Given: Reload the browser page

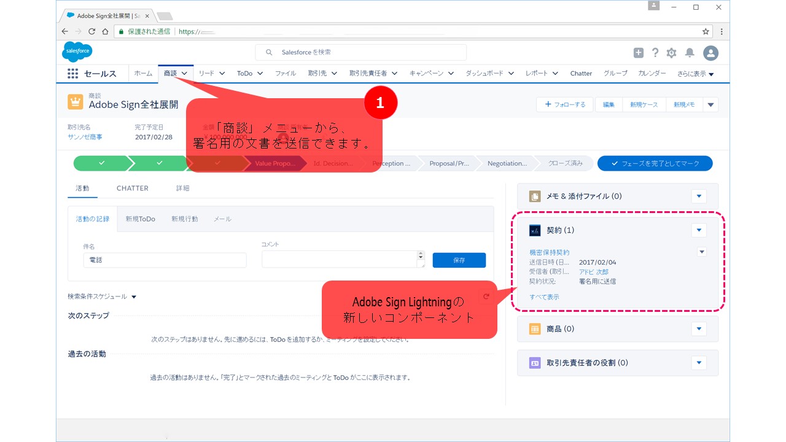Looking at the screenshot, I should 92,31.
